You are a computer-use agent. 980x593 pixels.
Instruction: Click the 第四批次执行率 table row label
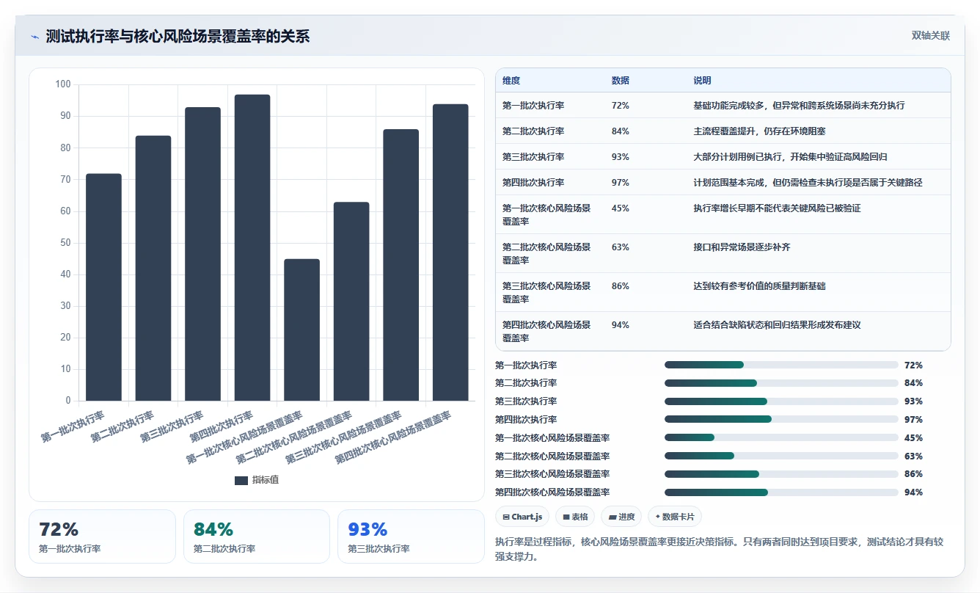pyautogui.click(x=533, y=183)
